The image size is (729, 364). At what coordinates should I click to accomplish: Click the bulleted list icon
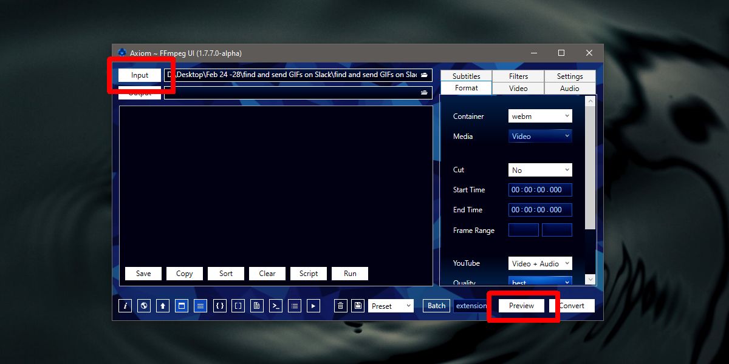coord(294,306)
